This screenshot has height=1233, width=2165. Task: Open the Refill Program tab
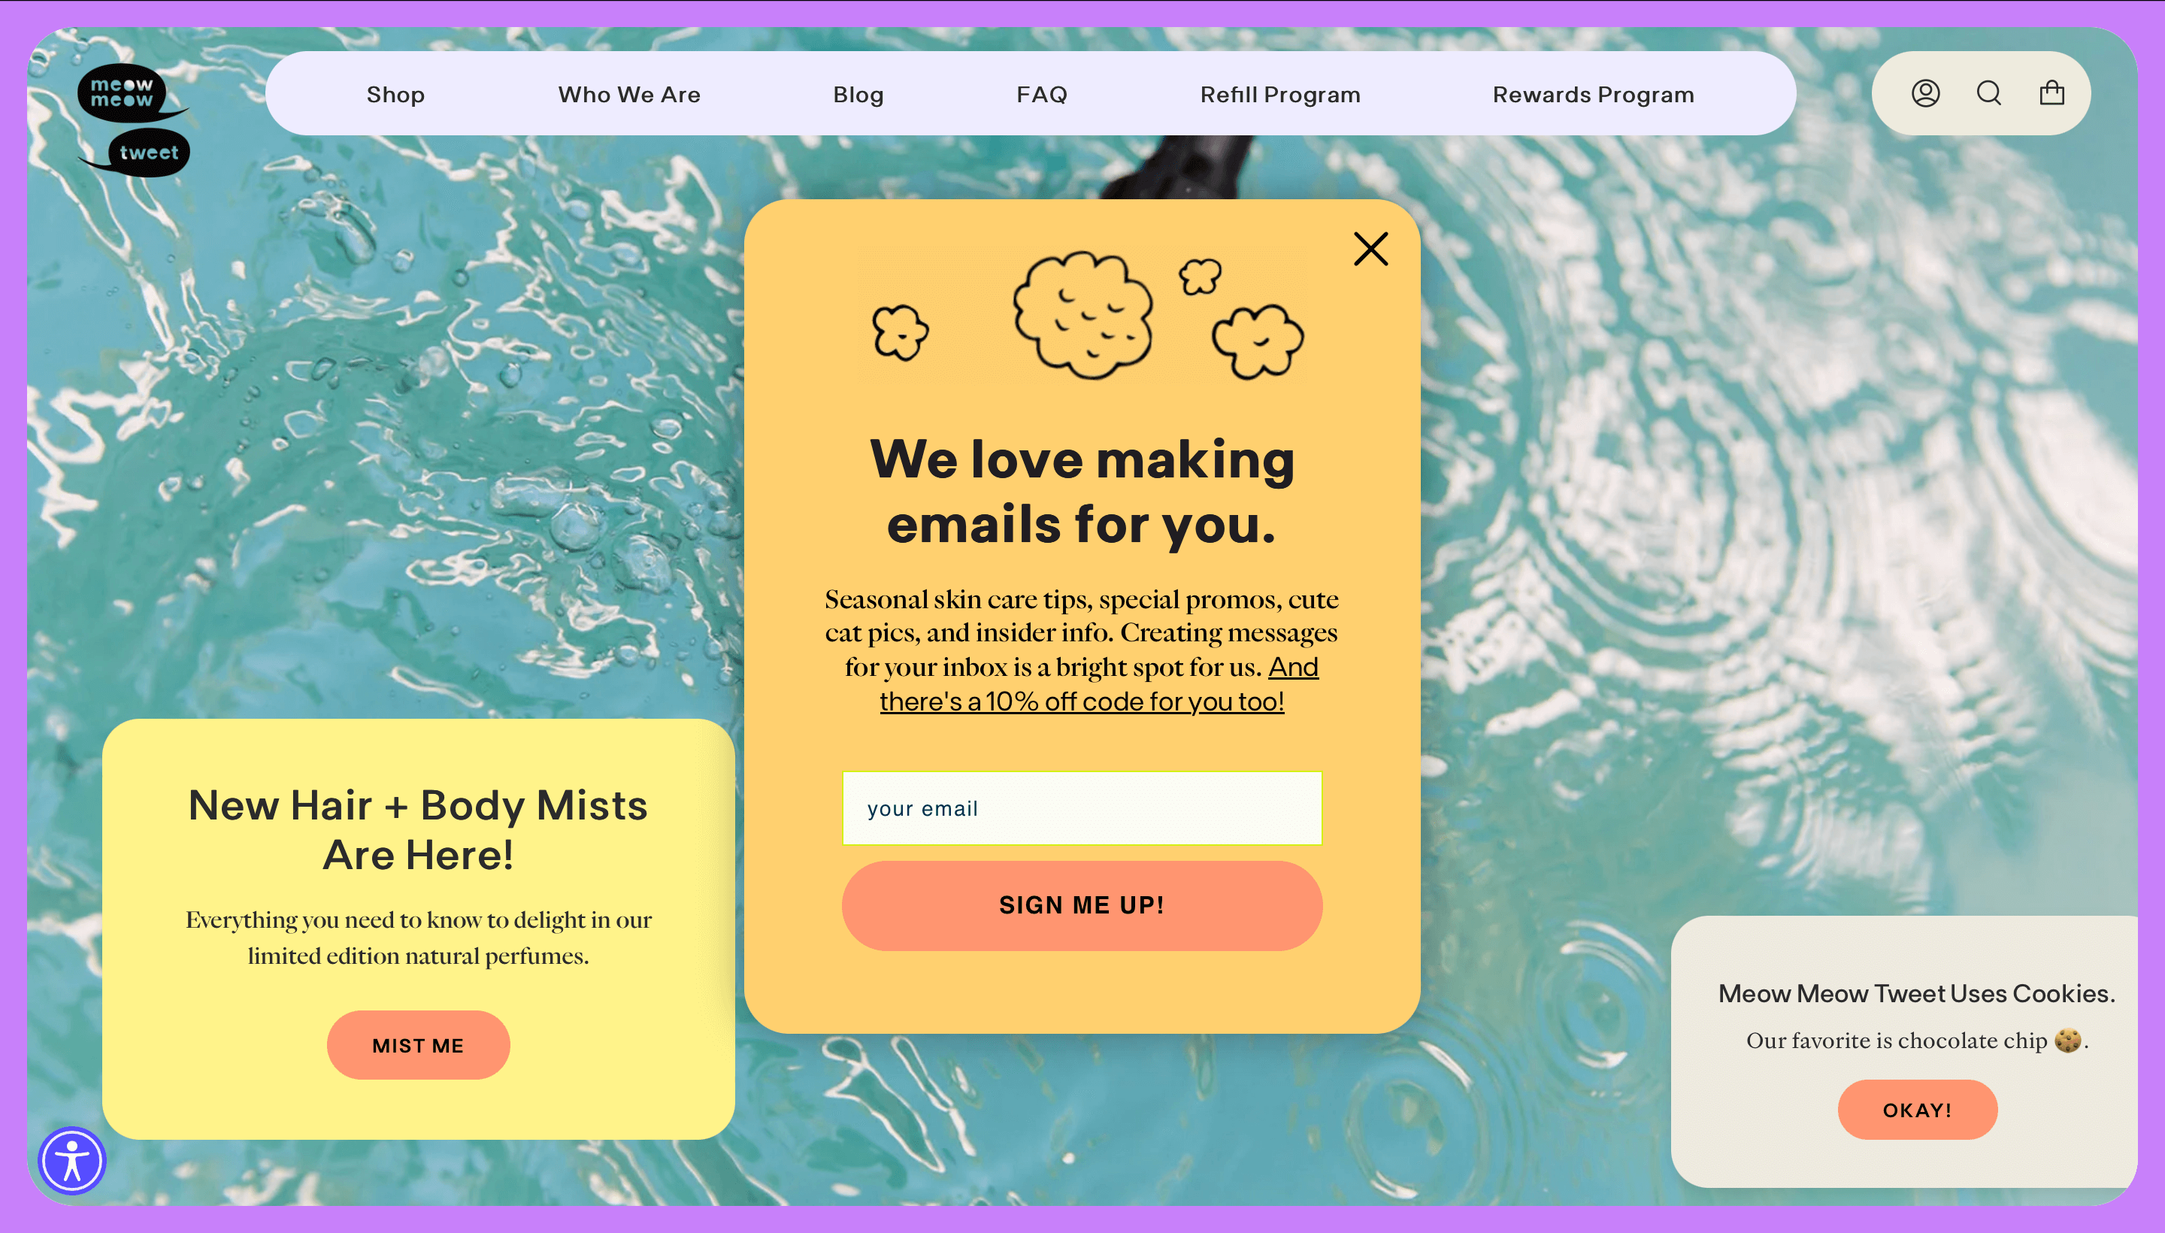click(1280, 94)
